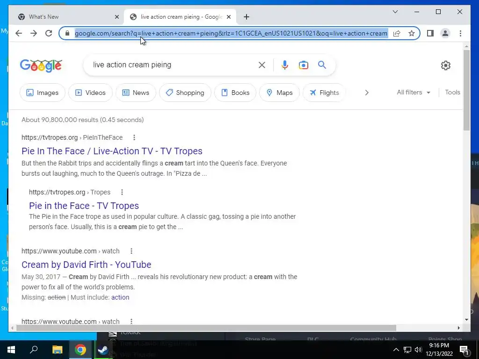The width and height of the screenshot is (479, 359).
Task: Filter results by Videos
Action: point(90,93)
